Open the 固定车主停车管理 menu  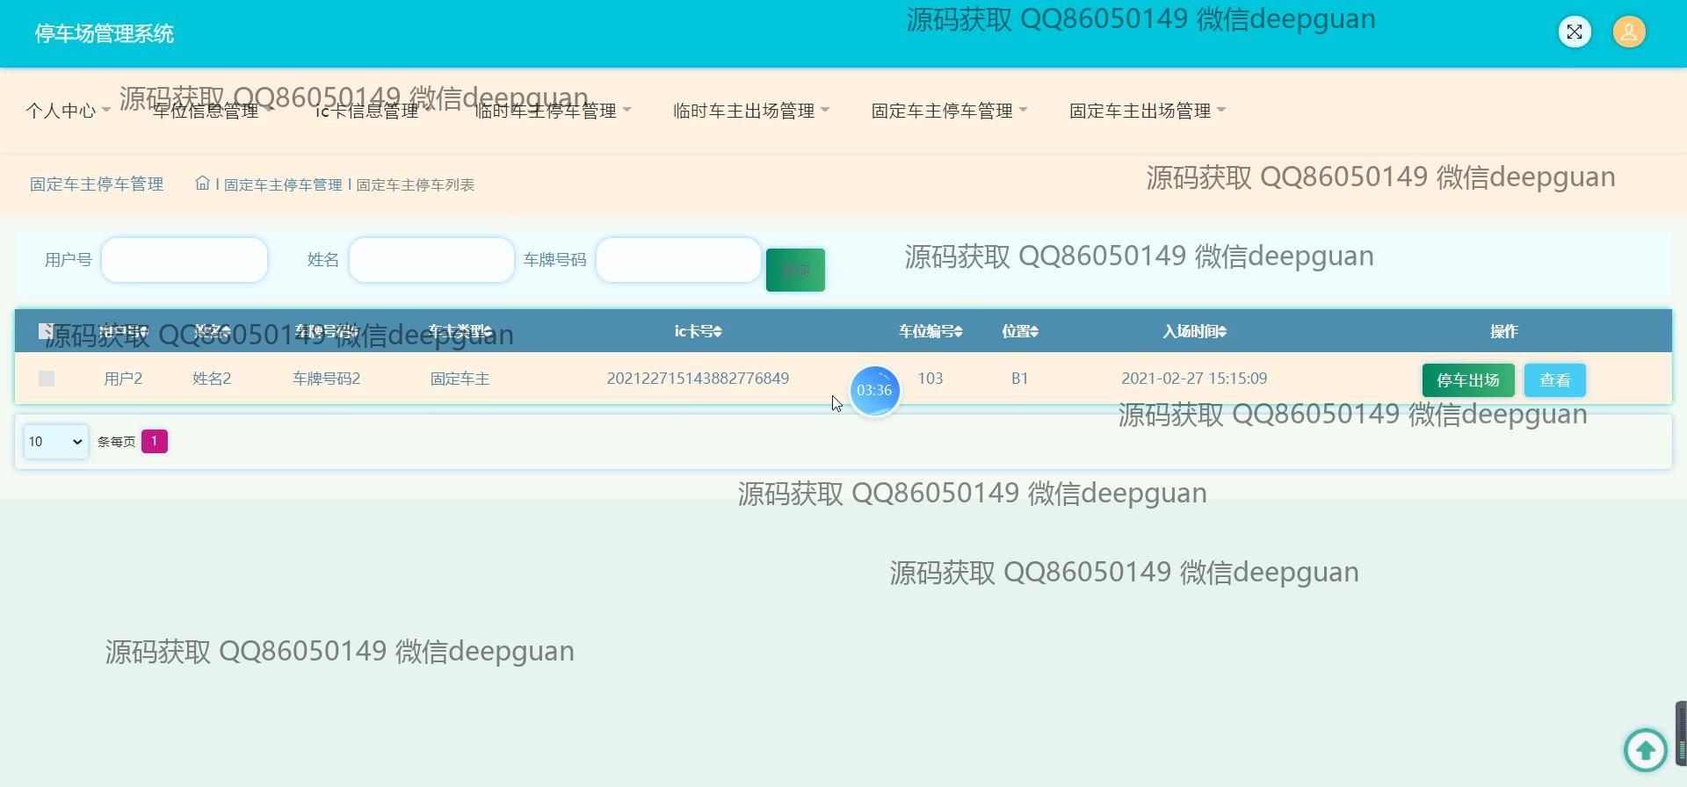point(948,111)
